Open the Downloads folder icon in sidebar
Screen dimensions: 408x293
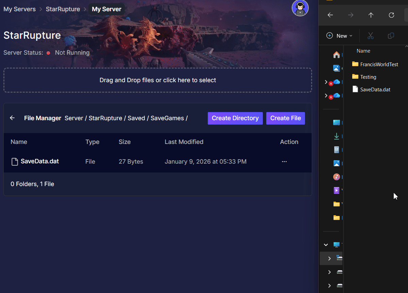337,136
